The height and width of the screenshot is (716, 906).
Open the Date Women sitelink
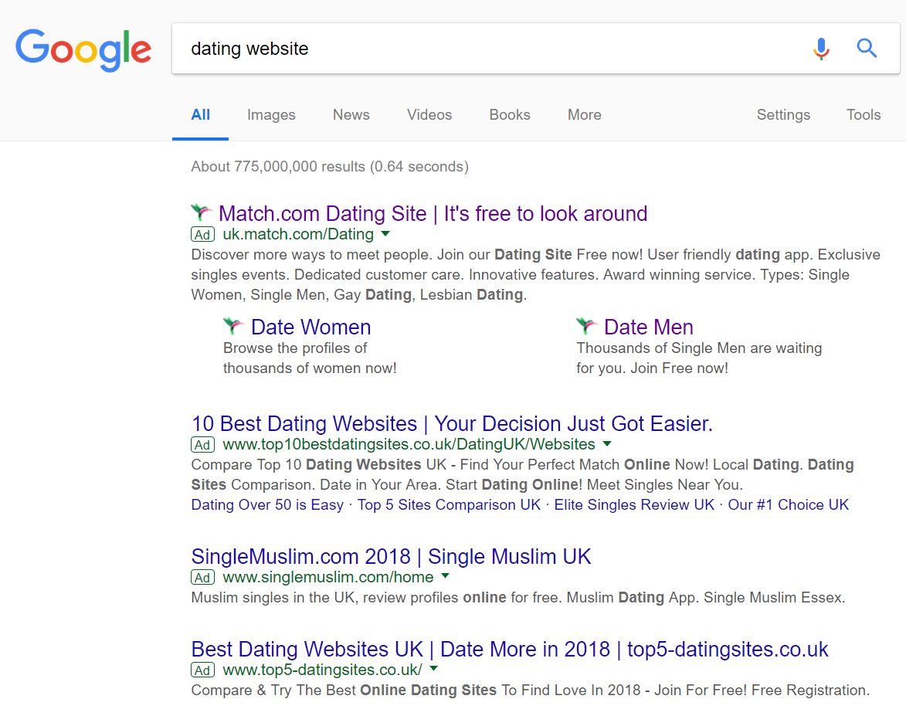pos(310,327)
